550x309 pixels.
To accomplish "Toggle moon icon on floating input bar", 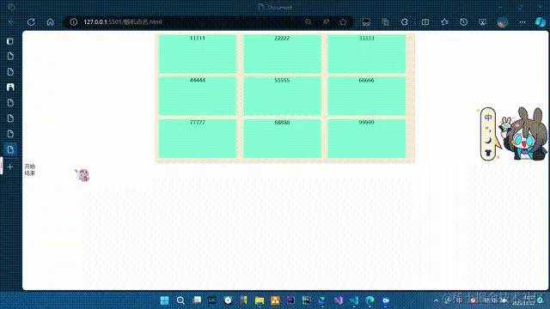I will [488, 141].
